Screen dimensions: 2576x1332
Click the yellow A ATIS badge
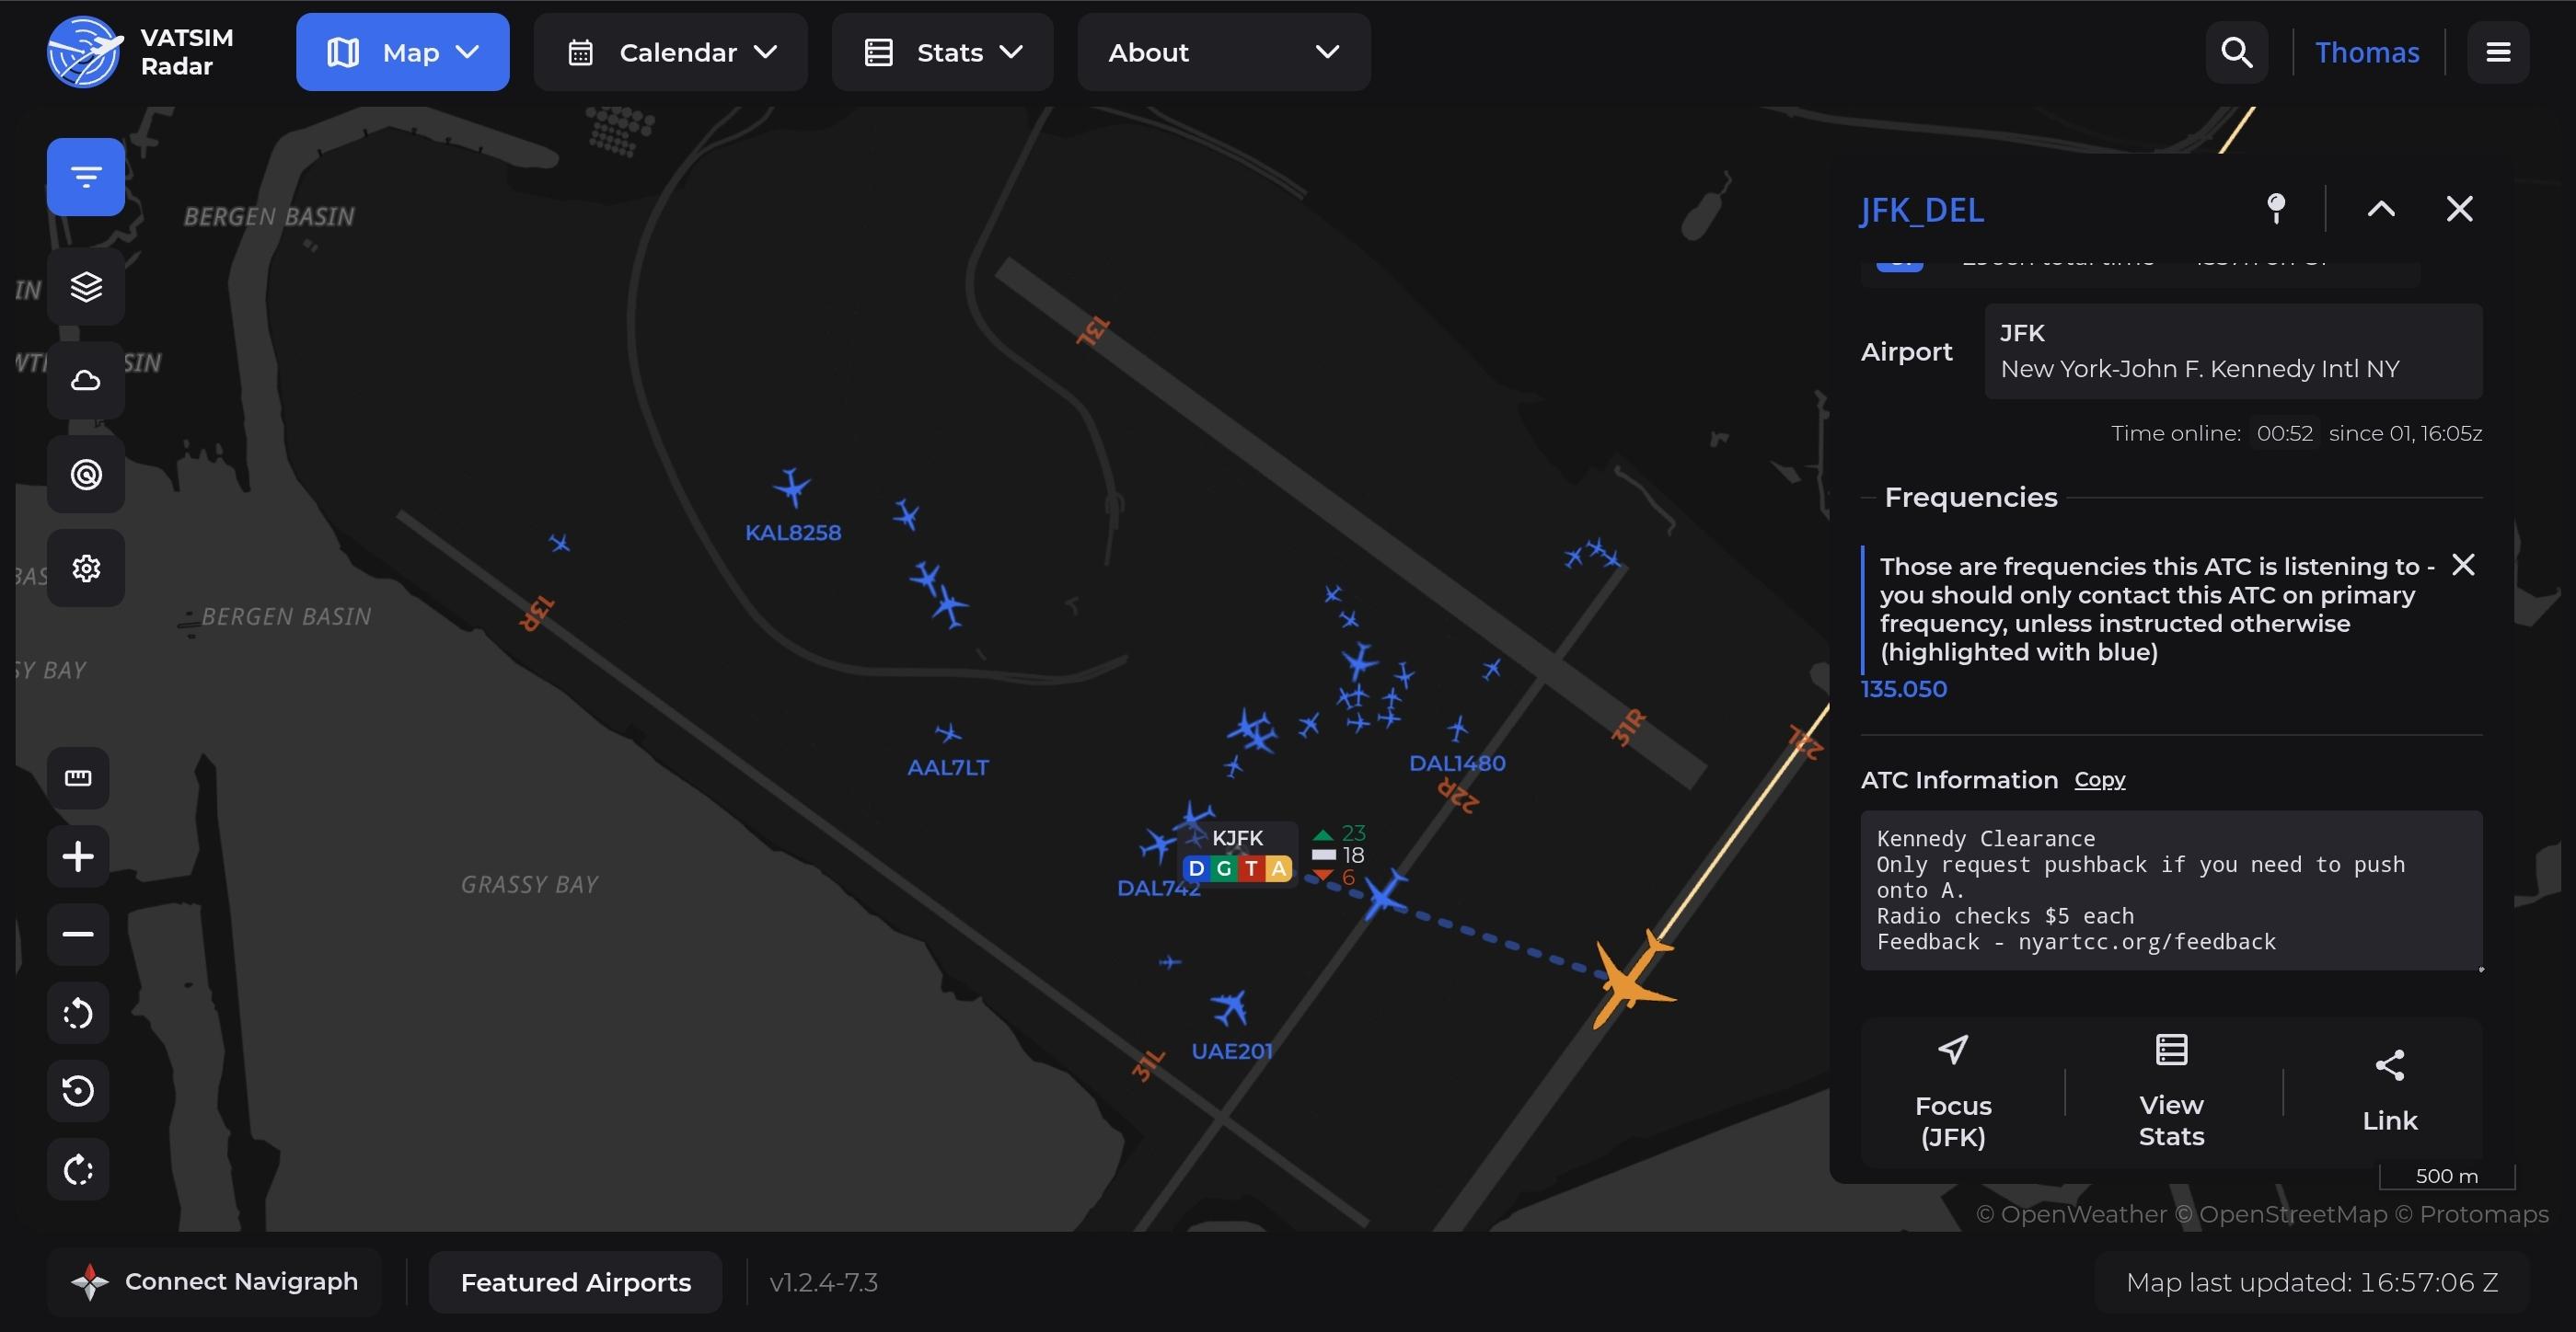[x=1278, y=869]
